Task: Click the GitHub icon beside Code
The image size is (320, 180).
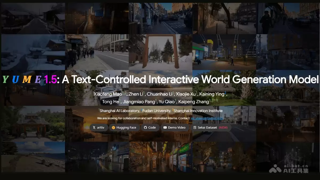Action: pos(145,128)
